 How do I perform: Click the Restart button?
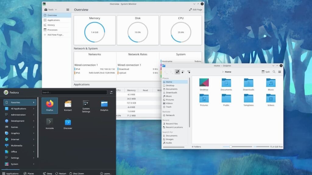click(61, 173)
